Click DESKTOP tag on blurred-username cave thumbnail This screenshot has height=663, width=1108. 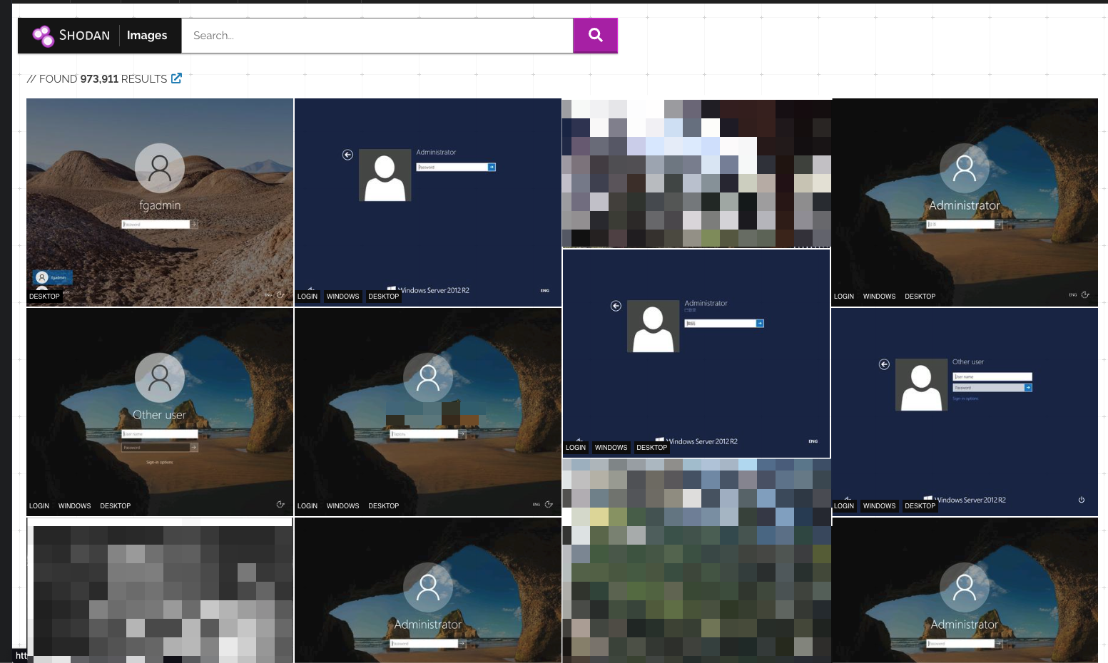click(384, 506)
